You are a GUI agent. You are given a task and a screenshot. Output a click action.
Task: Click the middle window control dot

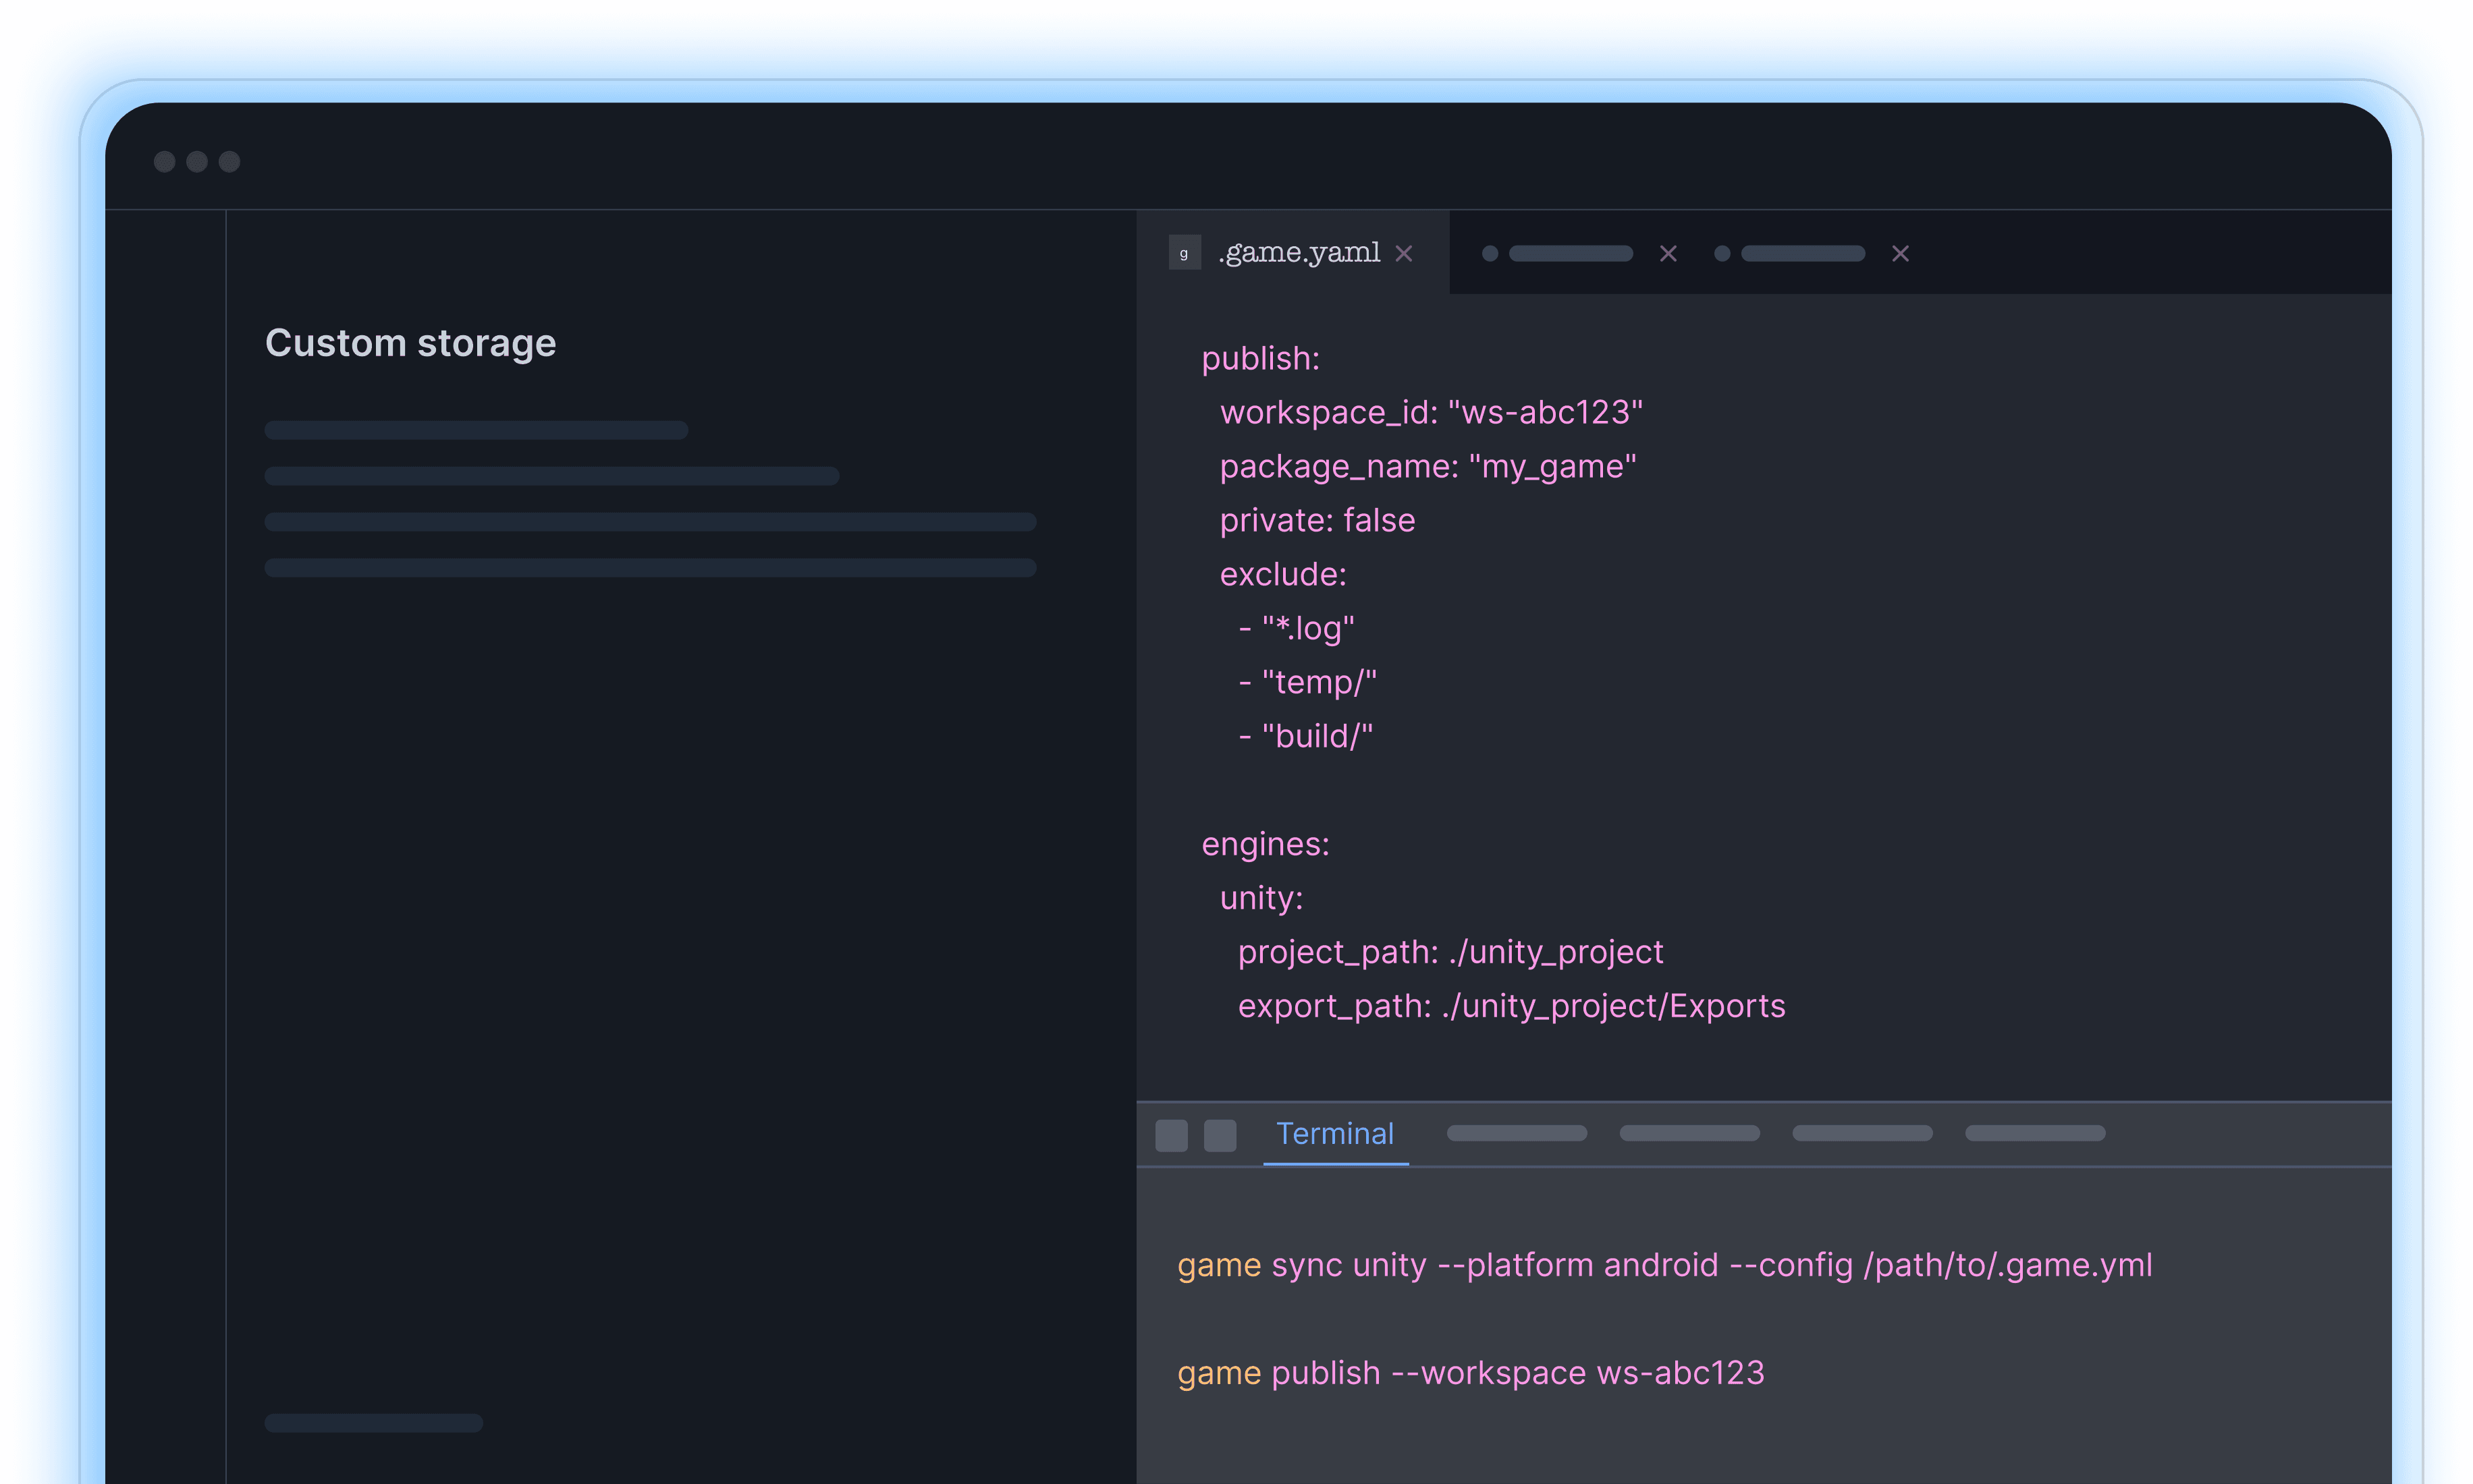pos(197,162)
